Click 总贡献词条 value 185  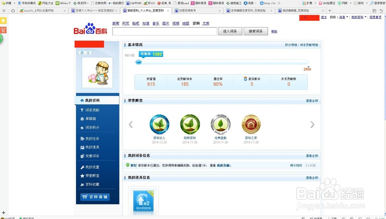pyautogui.click(x=185, y=84)
